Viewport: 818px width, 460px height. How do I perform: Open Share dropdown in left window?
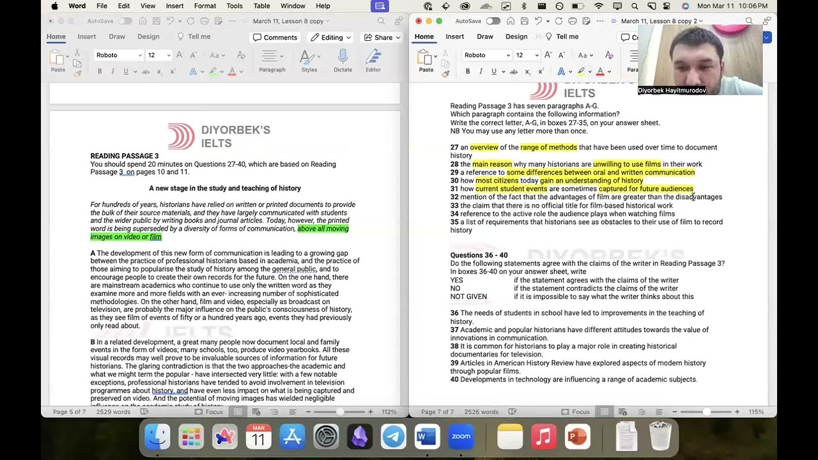coord(382,38)
